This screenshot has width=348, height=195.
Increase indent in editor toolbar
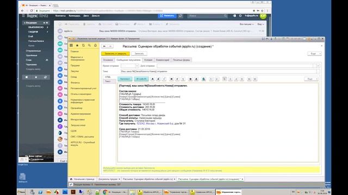pos(255,79)
